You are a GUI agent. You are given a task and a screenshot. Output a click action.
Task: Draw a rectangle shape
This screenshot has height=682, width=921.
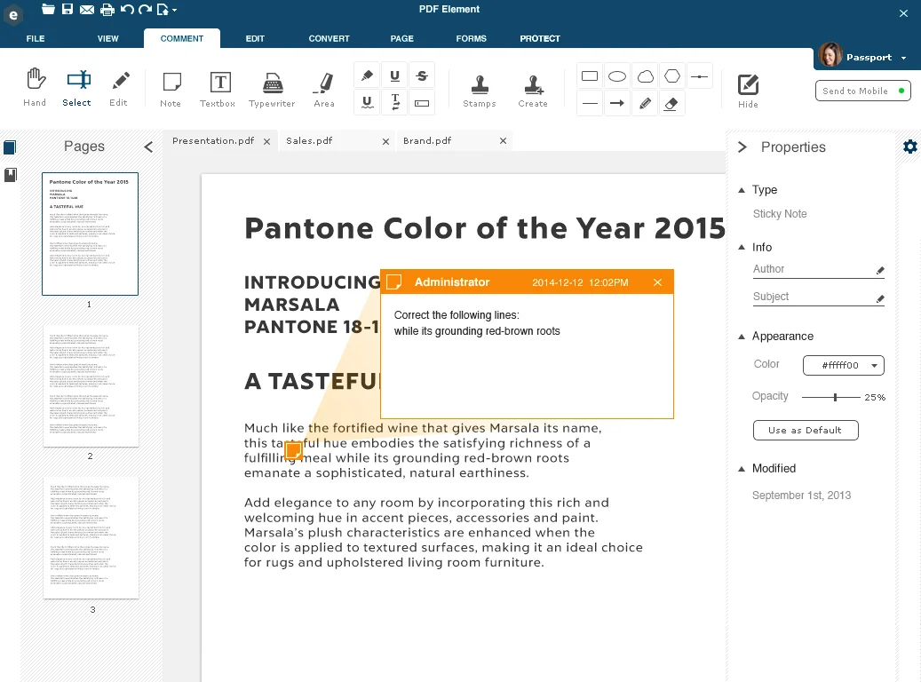(x=590, y=76)
